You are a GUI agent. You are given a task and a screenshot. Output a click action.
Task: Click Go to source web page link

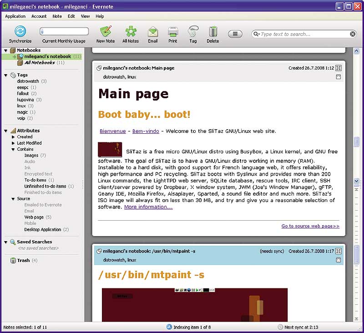(x=310, y=226)
